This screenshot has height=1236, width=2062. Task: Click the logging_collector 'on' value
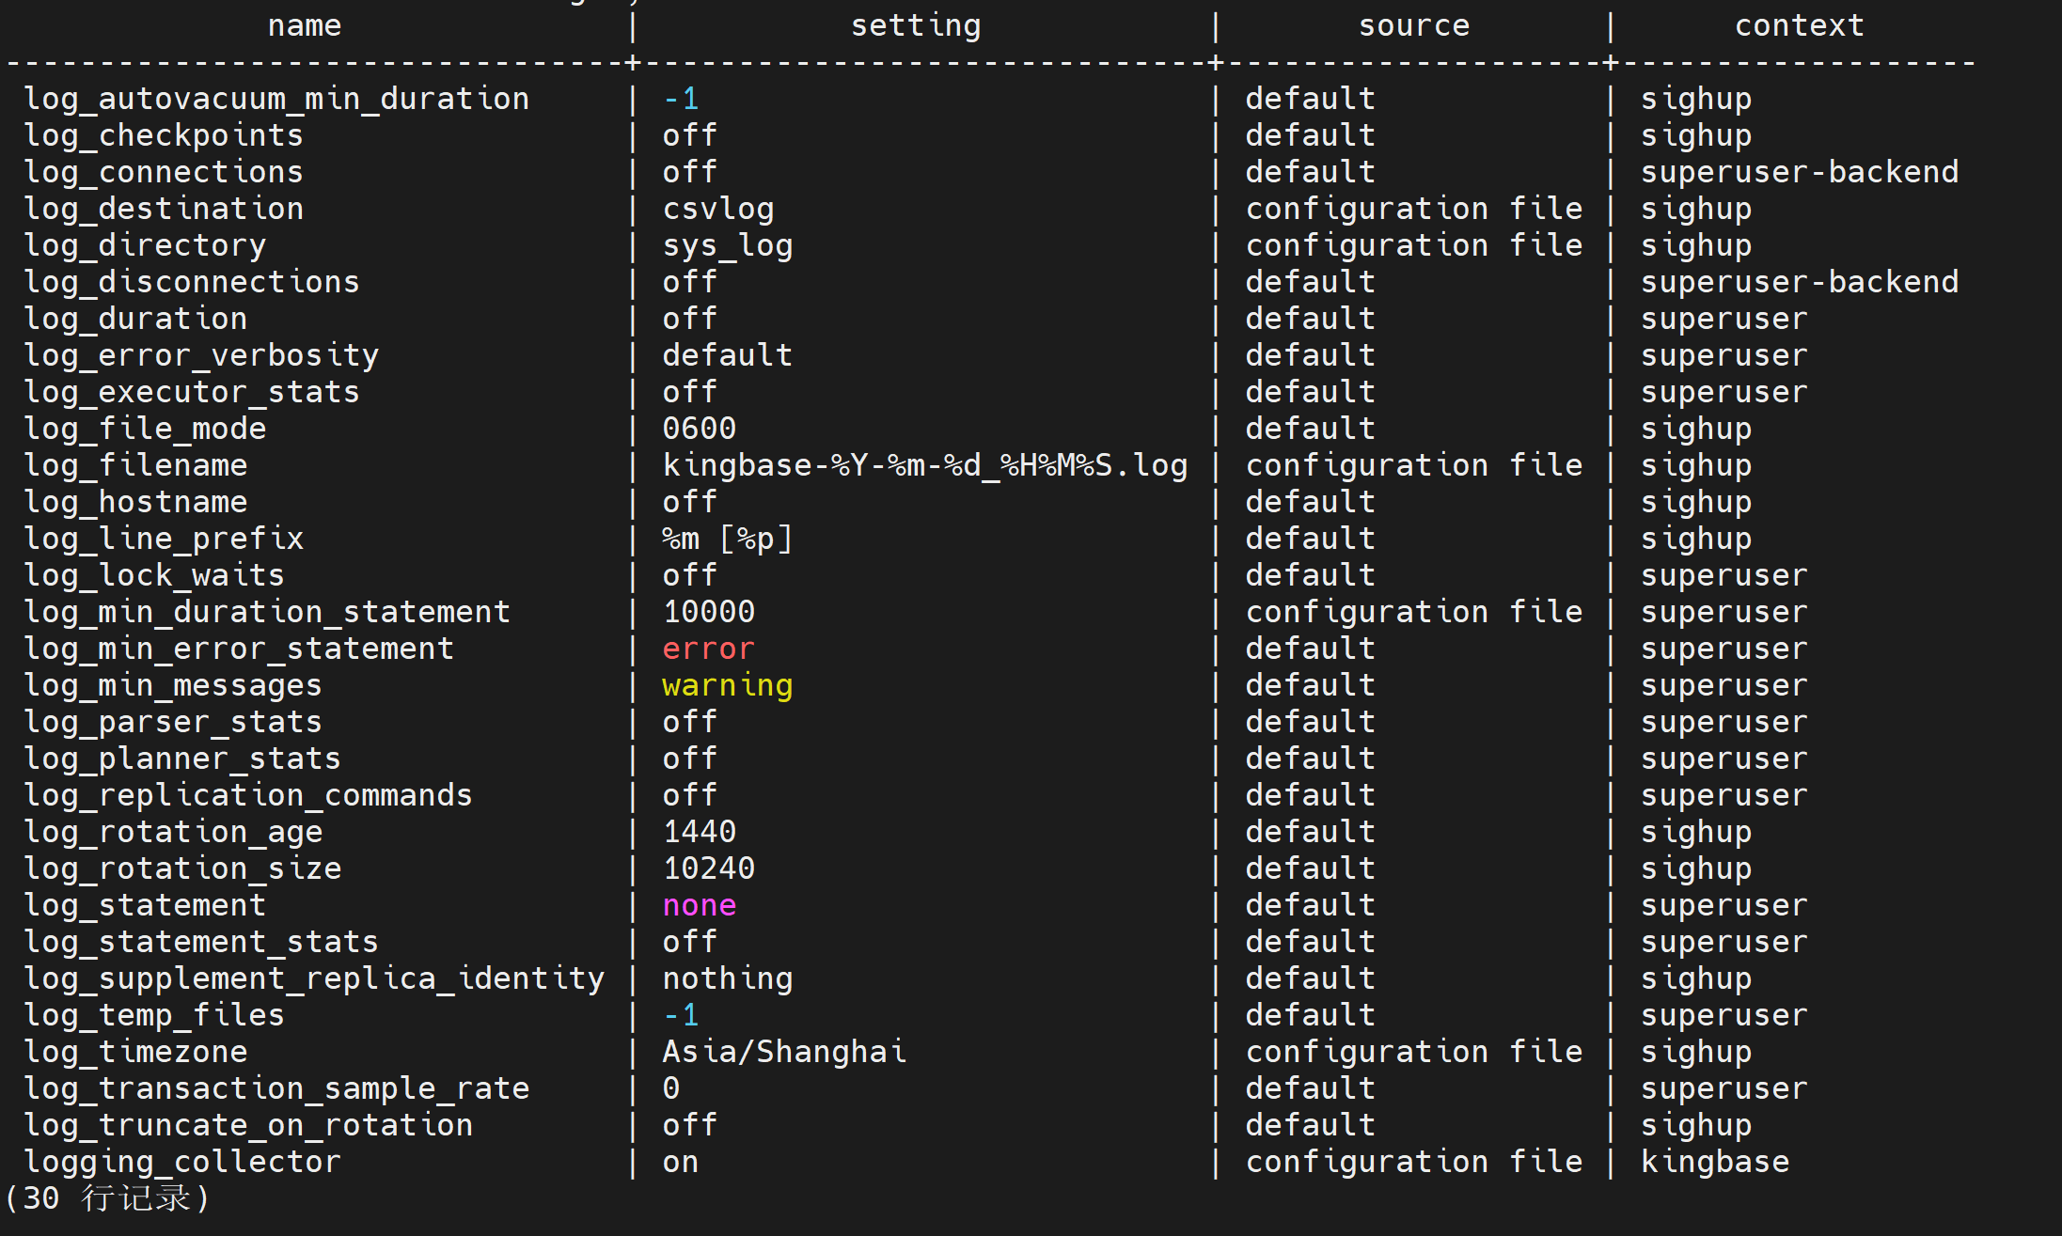(680, 1163)
